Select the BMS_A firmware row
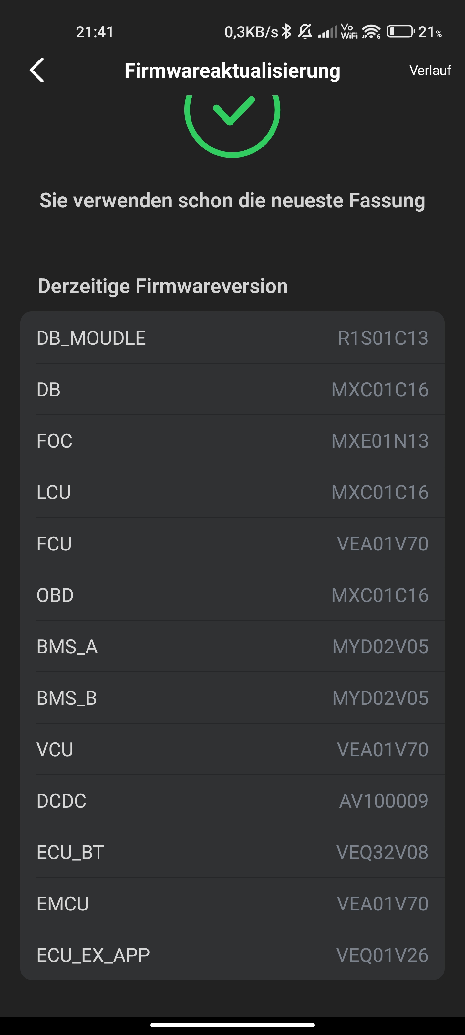This screenshot has width=465, height=1035. [x=232, y=647]
